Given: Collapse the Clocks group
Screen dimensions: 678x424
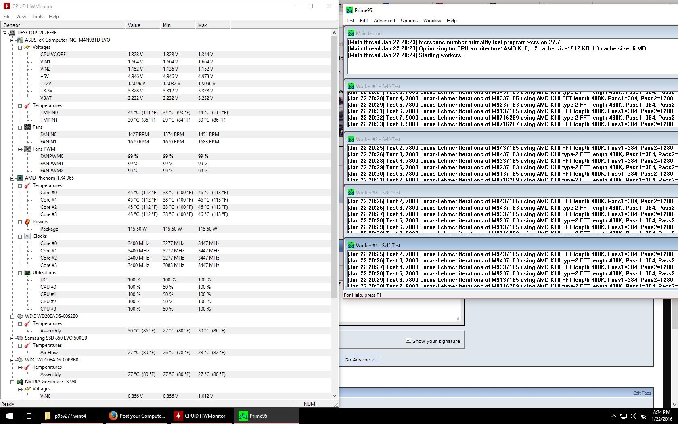Looking at the screenshot, I should click(x=20, y=236).
